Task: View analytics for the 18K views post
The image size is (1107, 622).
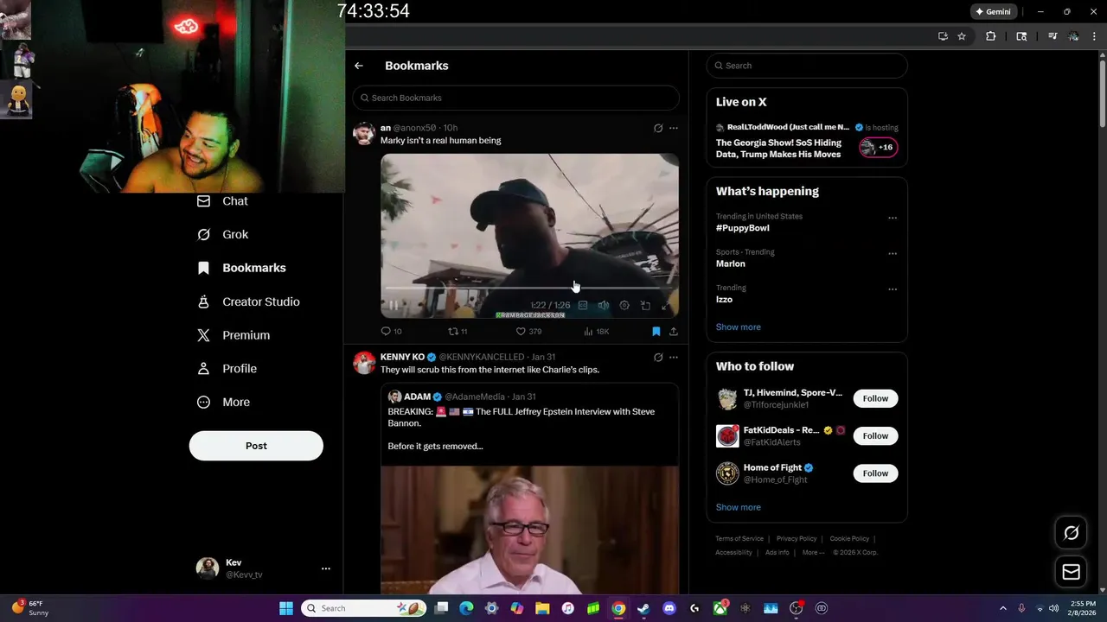Action: click(x=596, y=331)
